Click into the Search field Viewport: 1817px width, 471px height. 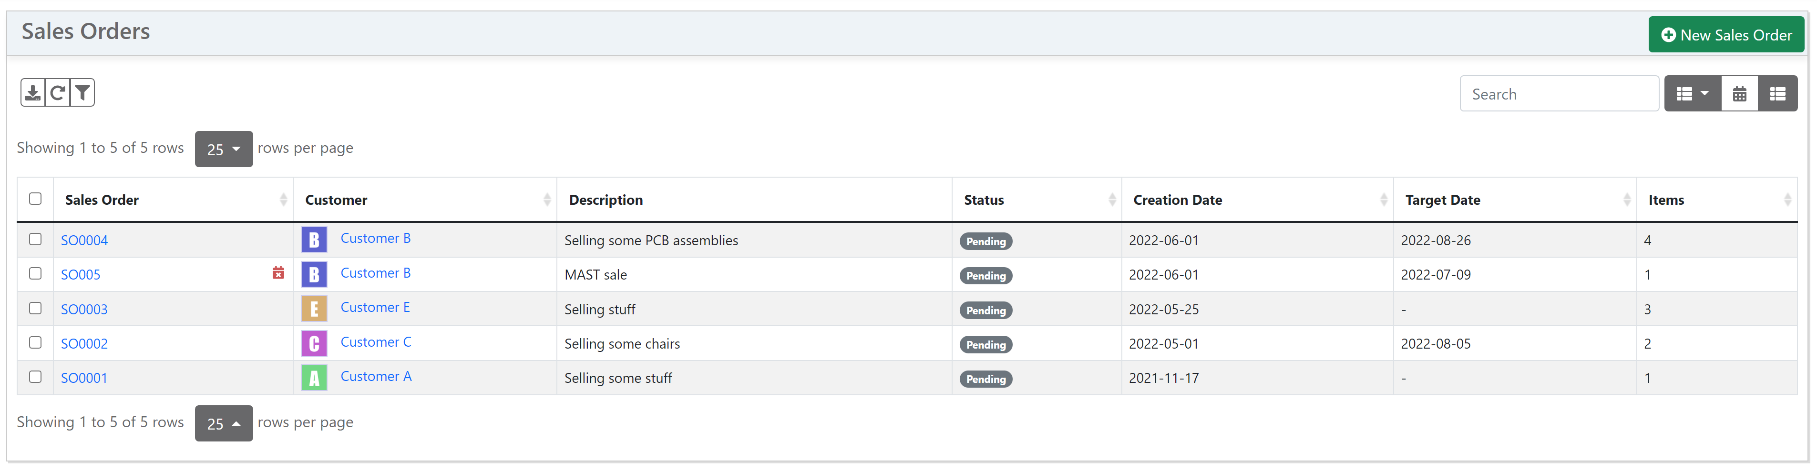[1558, 94]
